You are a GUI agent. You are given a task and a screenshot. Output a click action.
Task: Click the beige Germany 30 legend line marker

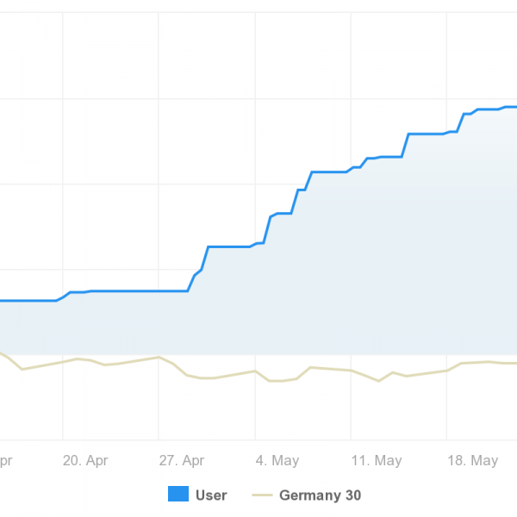coord(262,495)
